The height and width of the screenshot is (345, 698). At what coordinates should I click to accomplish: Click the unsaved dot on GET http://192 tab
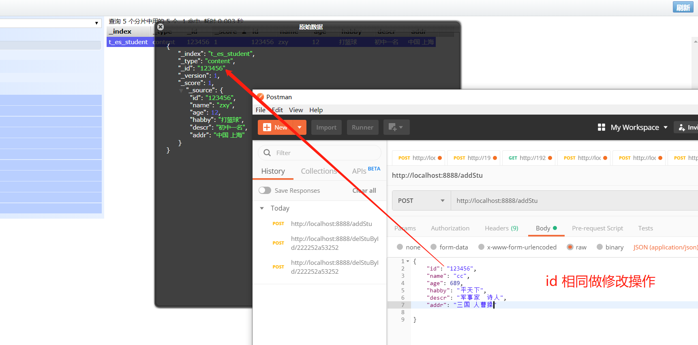pos(550,158)
